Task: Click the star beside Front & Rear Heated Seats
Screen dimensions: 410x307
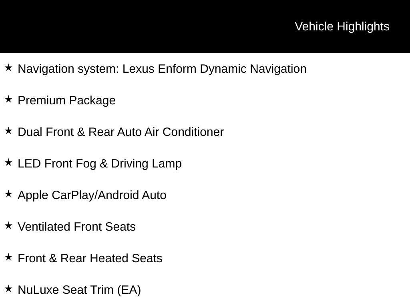Action: tap(9, 257)
